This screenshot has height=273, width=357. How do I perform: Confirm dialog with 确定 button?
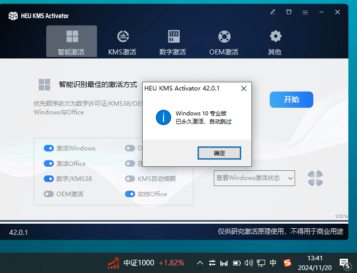[x=219, y=153]
